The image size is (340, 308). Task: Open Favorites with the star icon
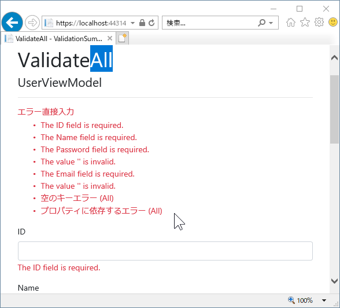click(x=305, y=22)
